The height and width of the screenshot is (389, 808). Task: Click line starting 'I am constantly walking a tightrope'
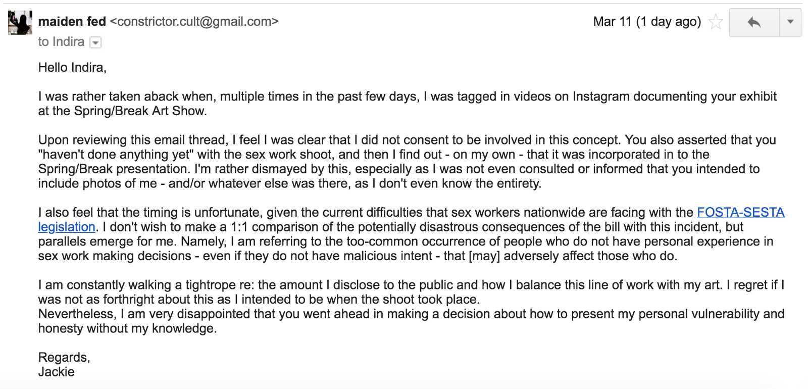point(412,285)
